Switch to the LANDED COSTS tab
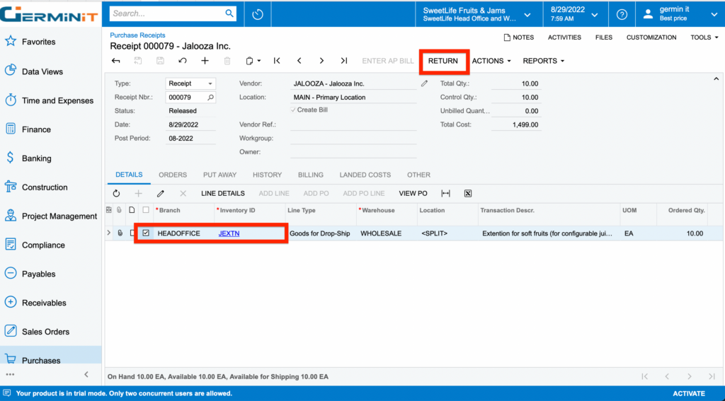The width and height of the screenshot is (725, 401). (x=365, y=175)
